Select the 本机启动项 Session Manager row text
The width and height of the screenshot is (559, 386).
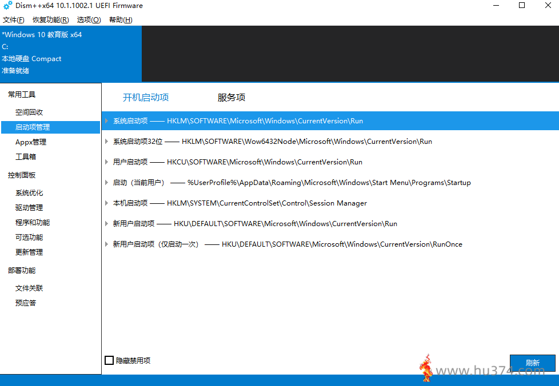point(239,203)
